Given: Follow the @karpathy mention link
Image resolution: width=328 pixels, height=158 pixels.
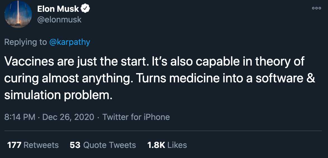Looking at the screenshot, I should tap(70, 42).
